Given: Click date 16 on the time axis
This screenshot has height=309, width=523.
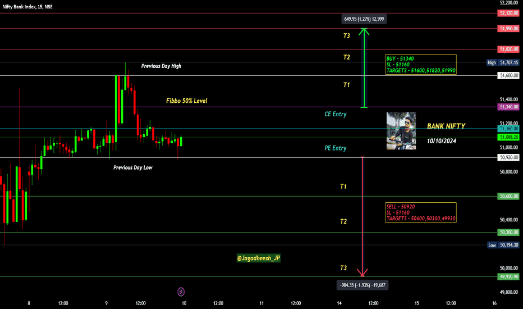Looking at the screenshot, I should (x=494, y=303).
